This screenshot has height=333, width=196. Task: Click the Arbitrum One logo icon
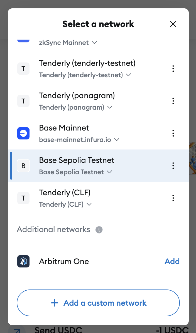point(23,261)
